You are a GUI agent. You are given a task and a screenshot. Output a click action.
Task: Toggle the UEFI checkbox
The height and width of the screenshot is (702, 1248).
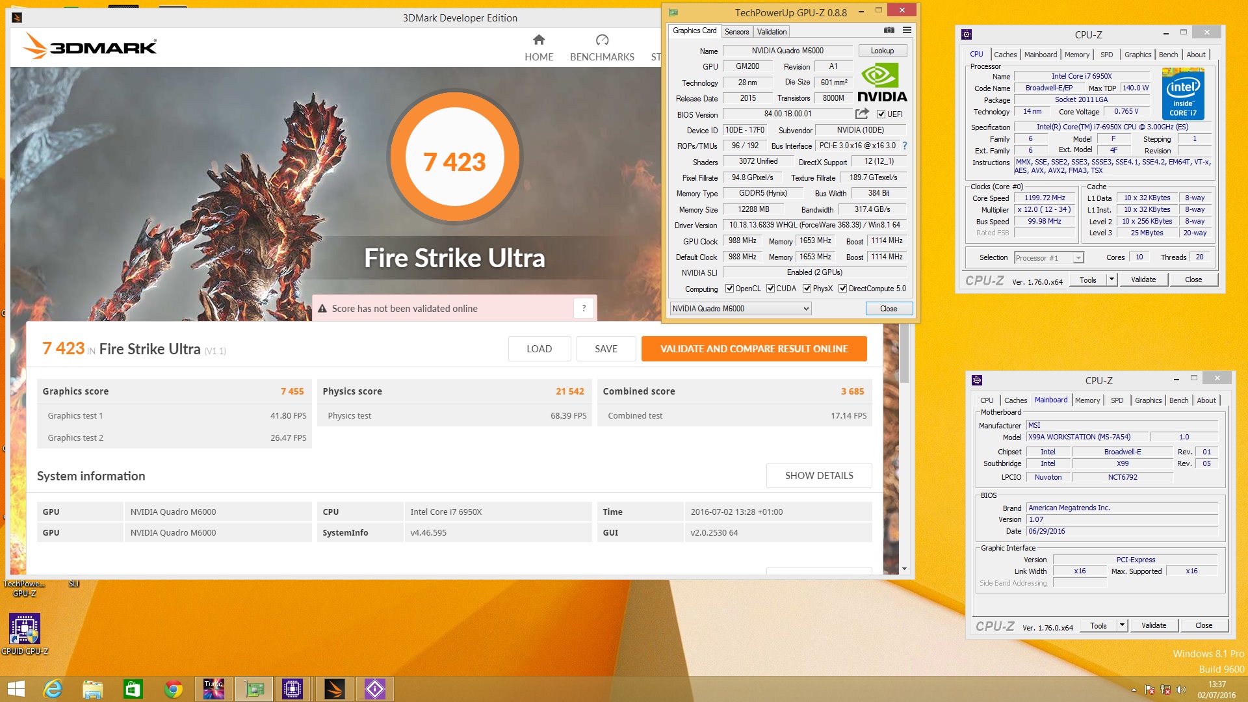point(881,114)
